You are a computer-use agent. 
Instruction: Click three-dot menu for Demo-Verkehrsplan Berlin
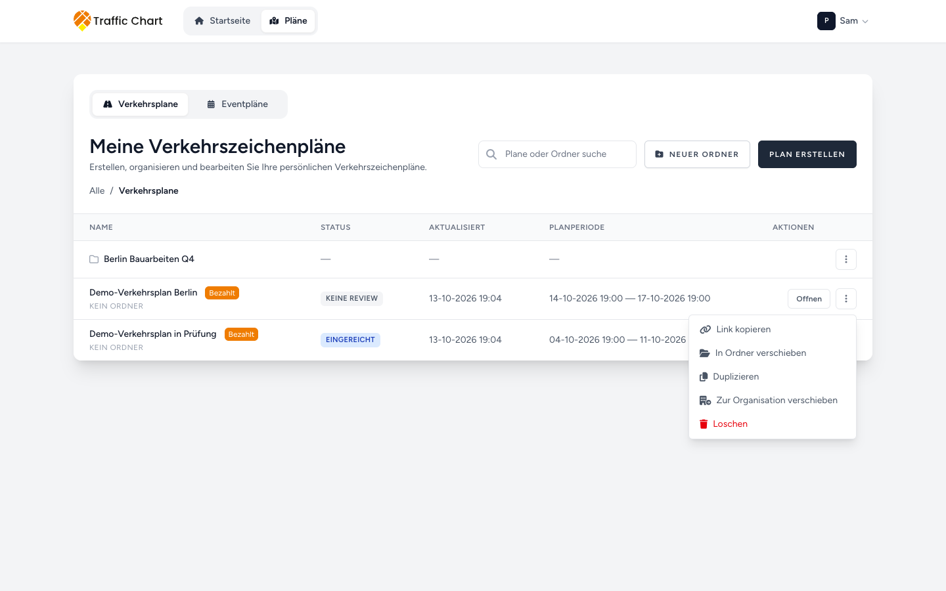846,299
